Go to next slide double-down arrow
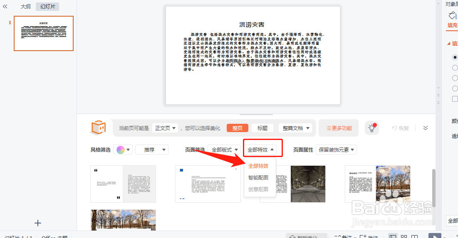This screenshot has width=458, height=238. tap(438, 103)
